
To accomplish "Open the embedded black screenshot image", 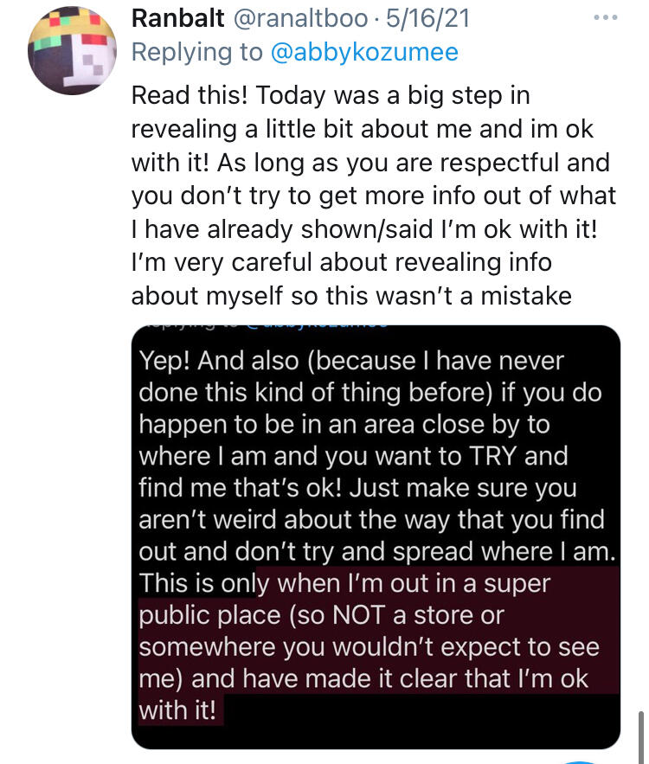I will [376, 536].
